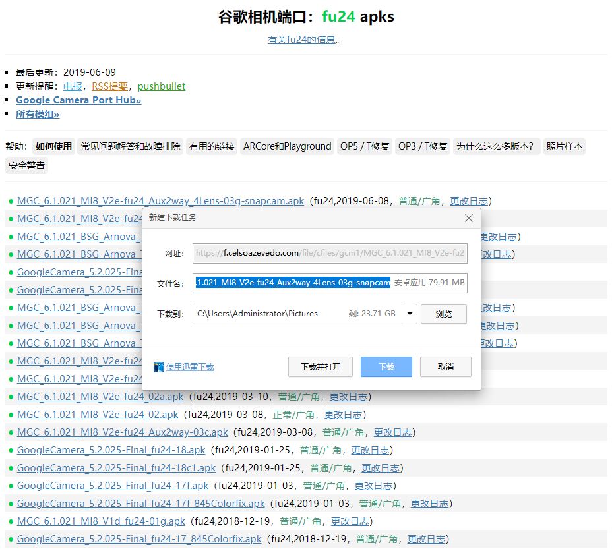The image size is (614, 549).
Task: Click 取消 to cancel the download
Action: [x=446, y=366]
